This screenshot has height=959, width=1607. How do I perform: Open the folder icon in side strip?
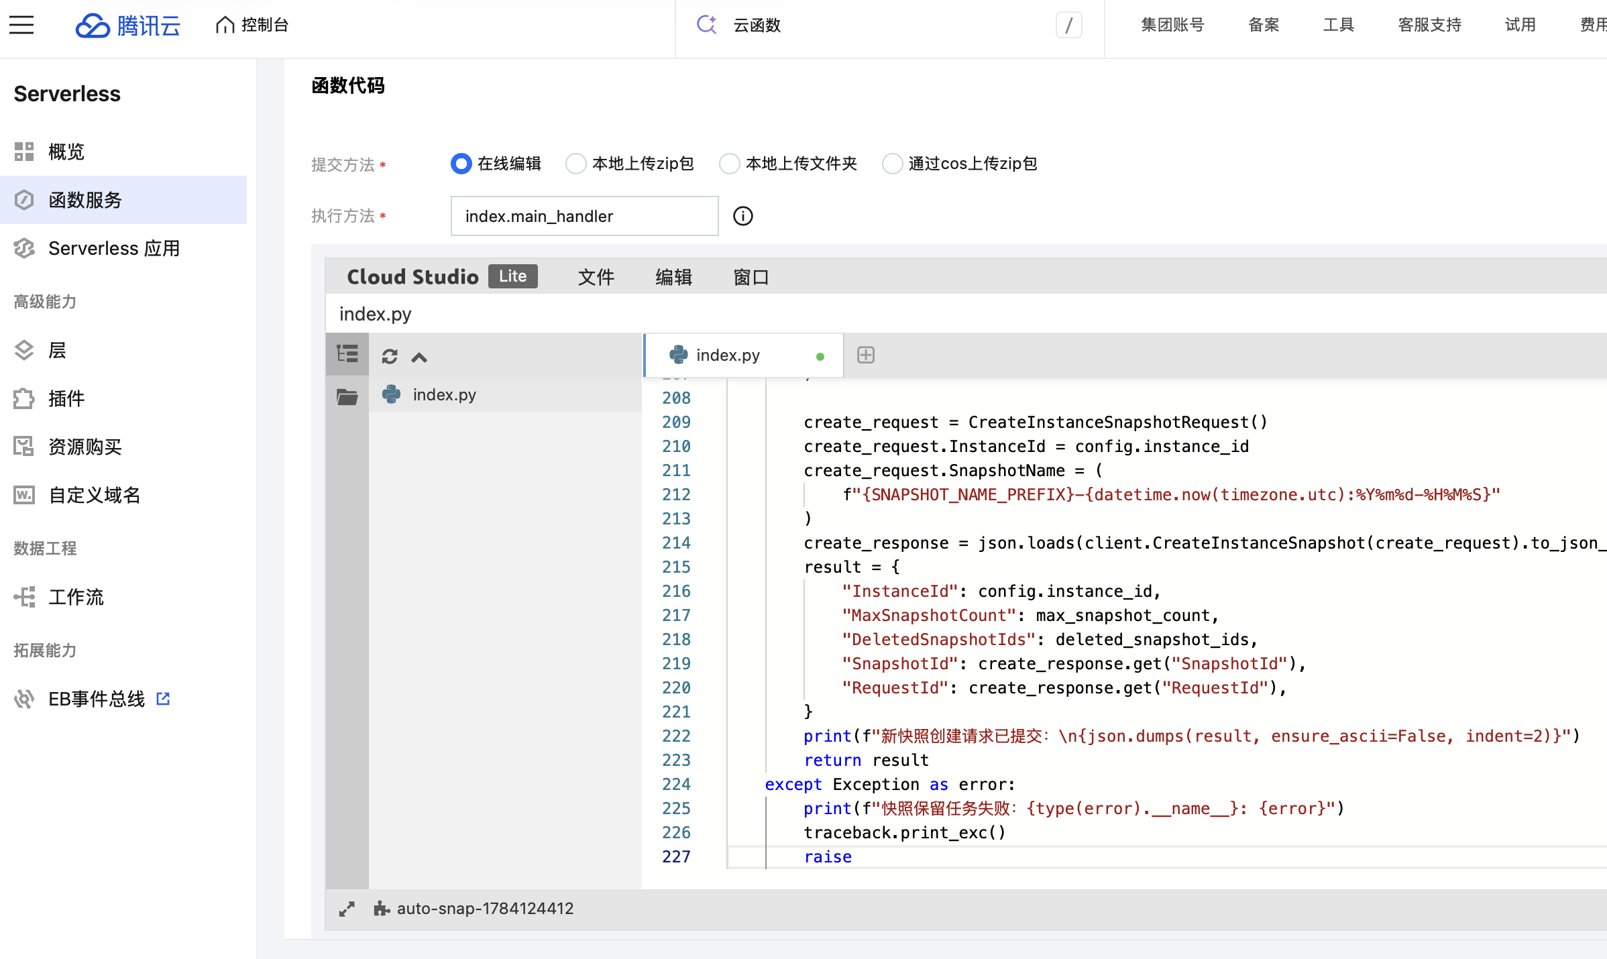347,397
